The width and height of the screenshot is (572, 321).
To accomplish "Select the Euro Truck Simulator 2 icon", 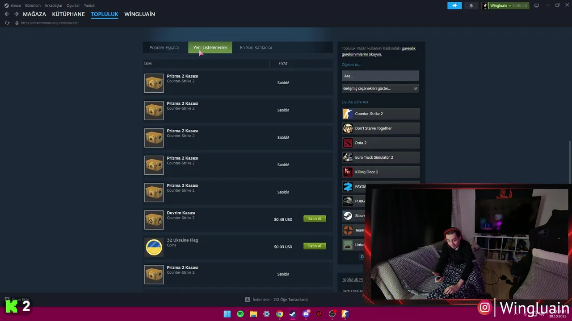I will [x=348, y=157].
